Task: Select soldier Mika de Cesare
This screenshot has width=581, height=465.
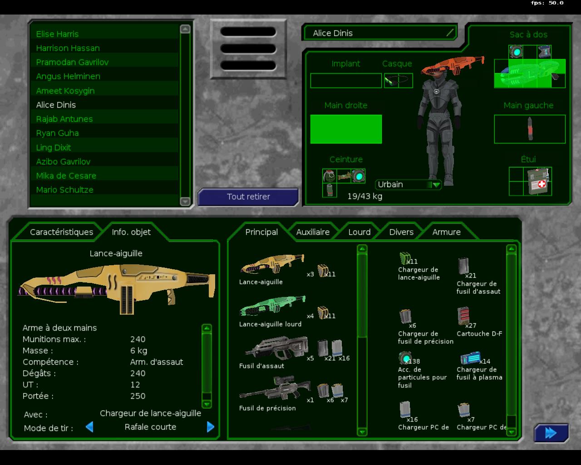Action: click(105, 176)
